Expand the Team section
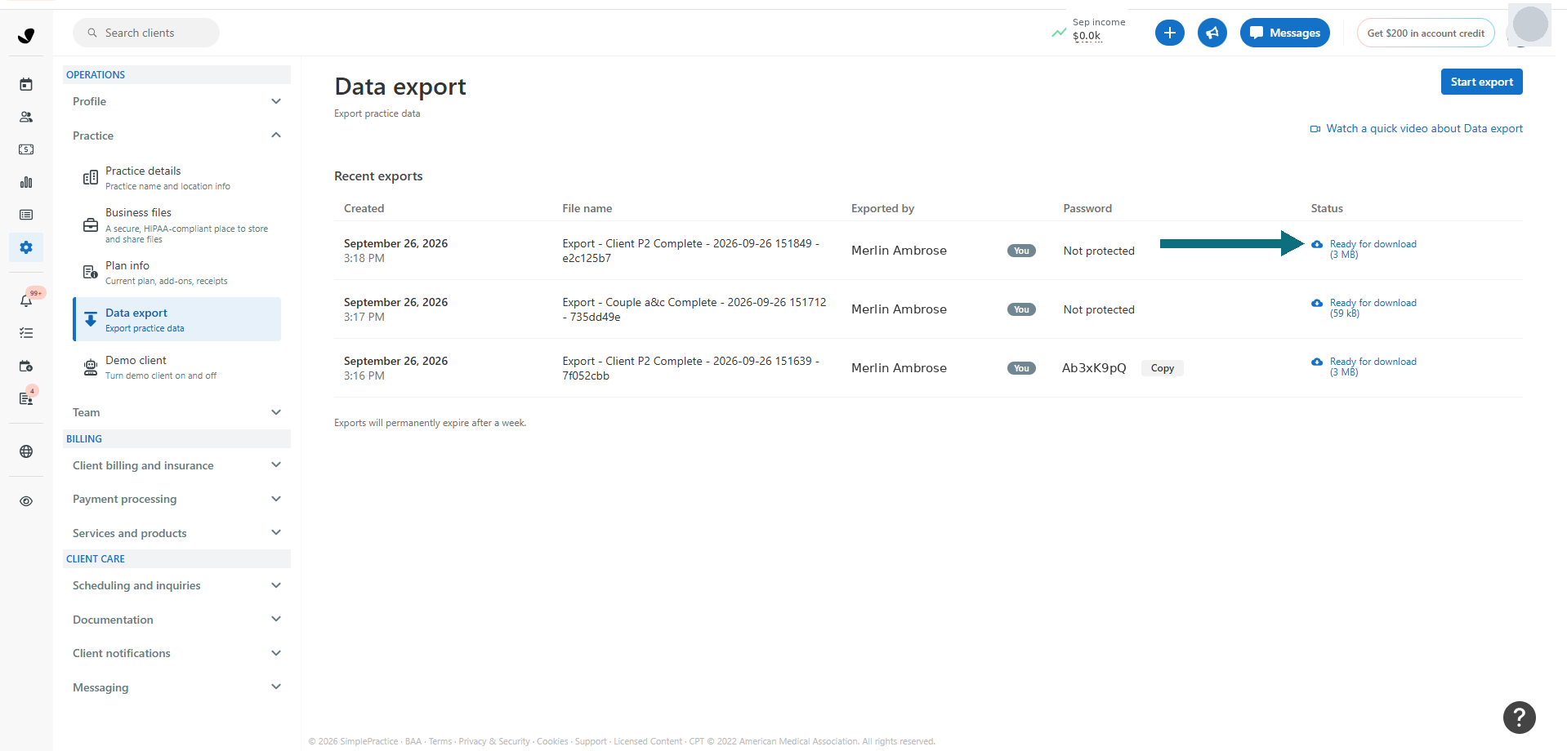The width and height of the screenshot is (1567, 751). tap(176, 412)
